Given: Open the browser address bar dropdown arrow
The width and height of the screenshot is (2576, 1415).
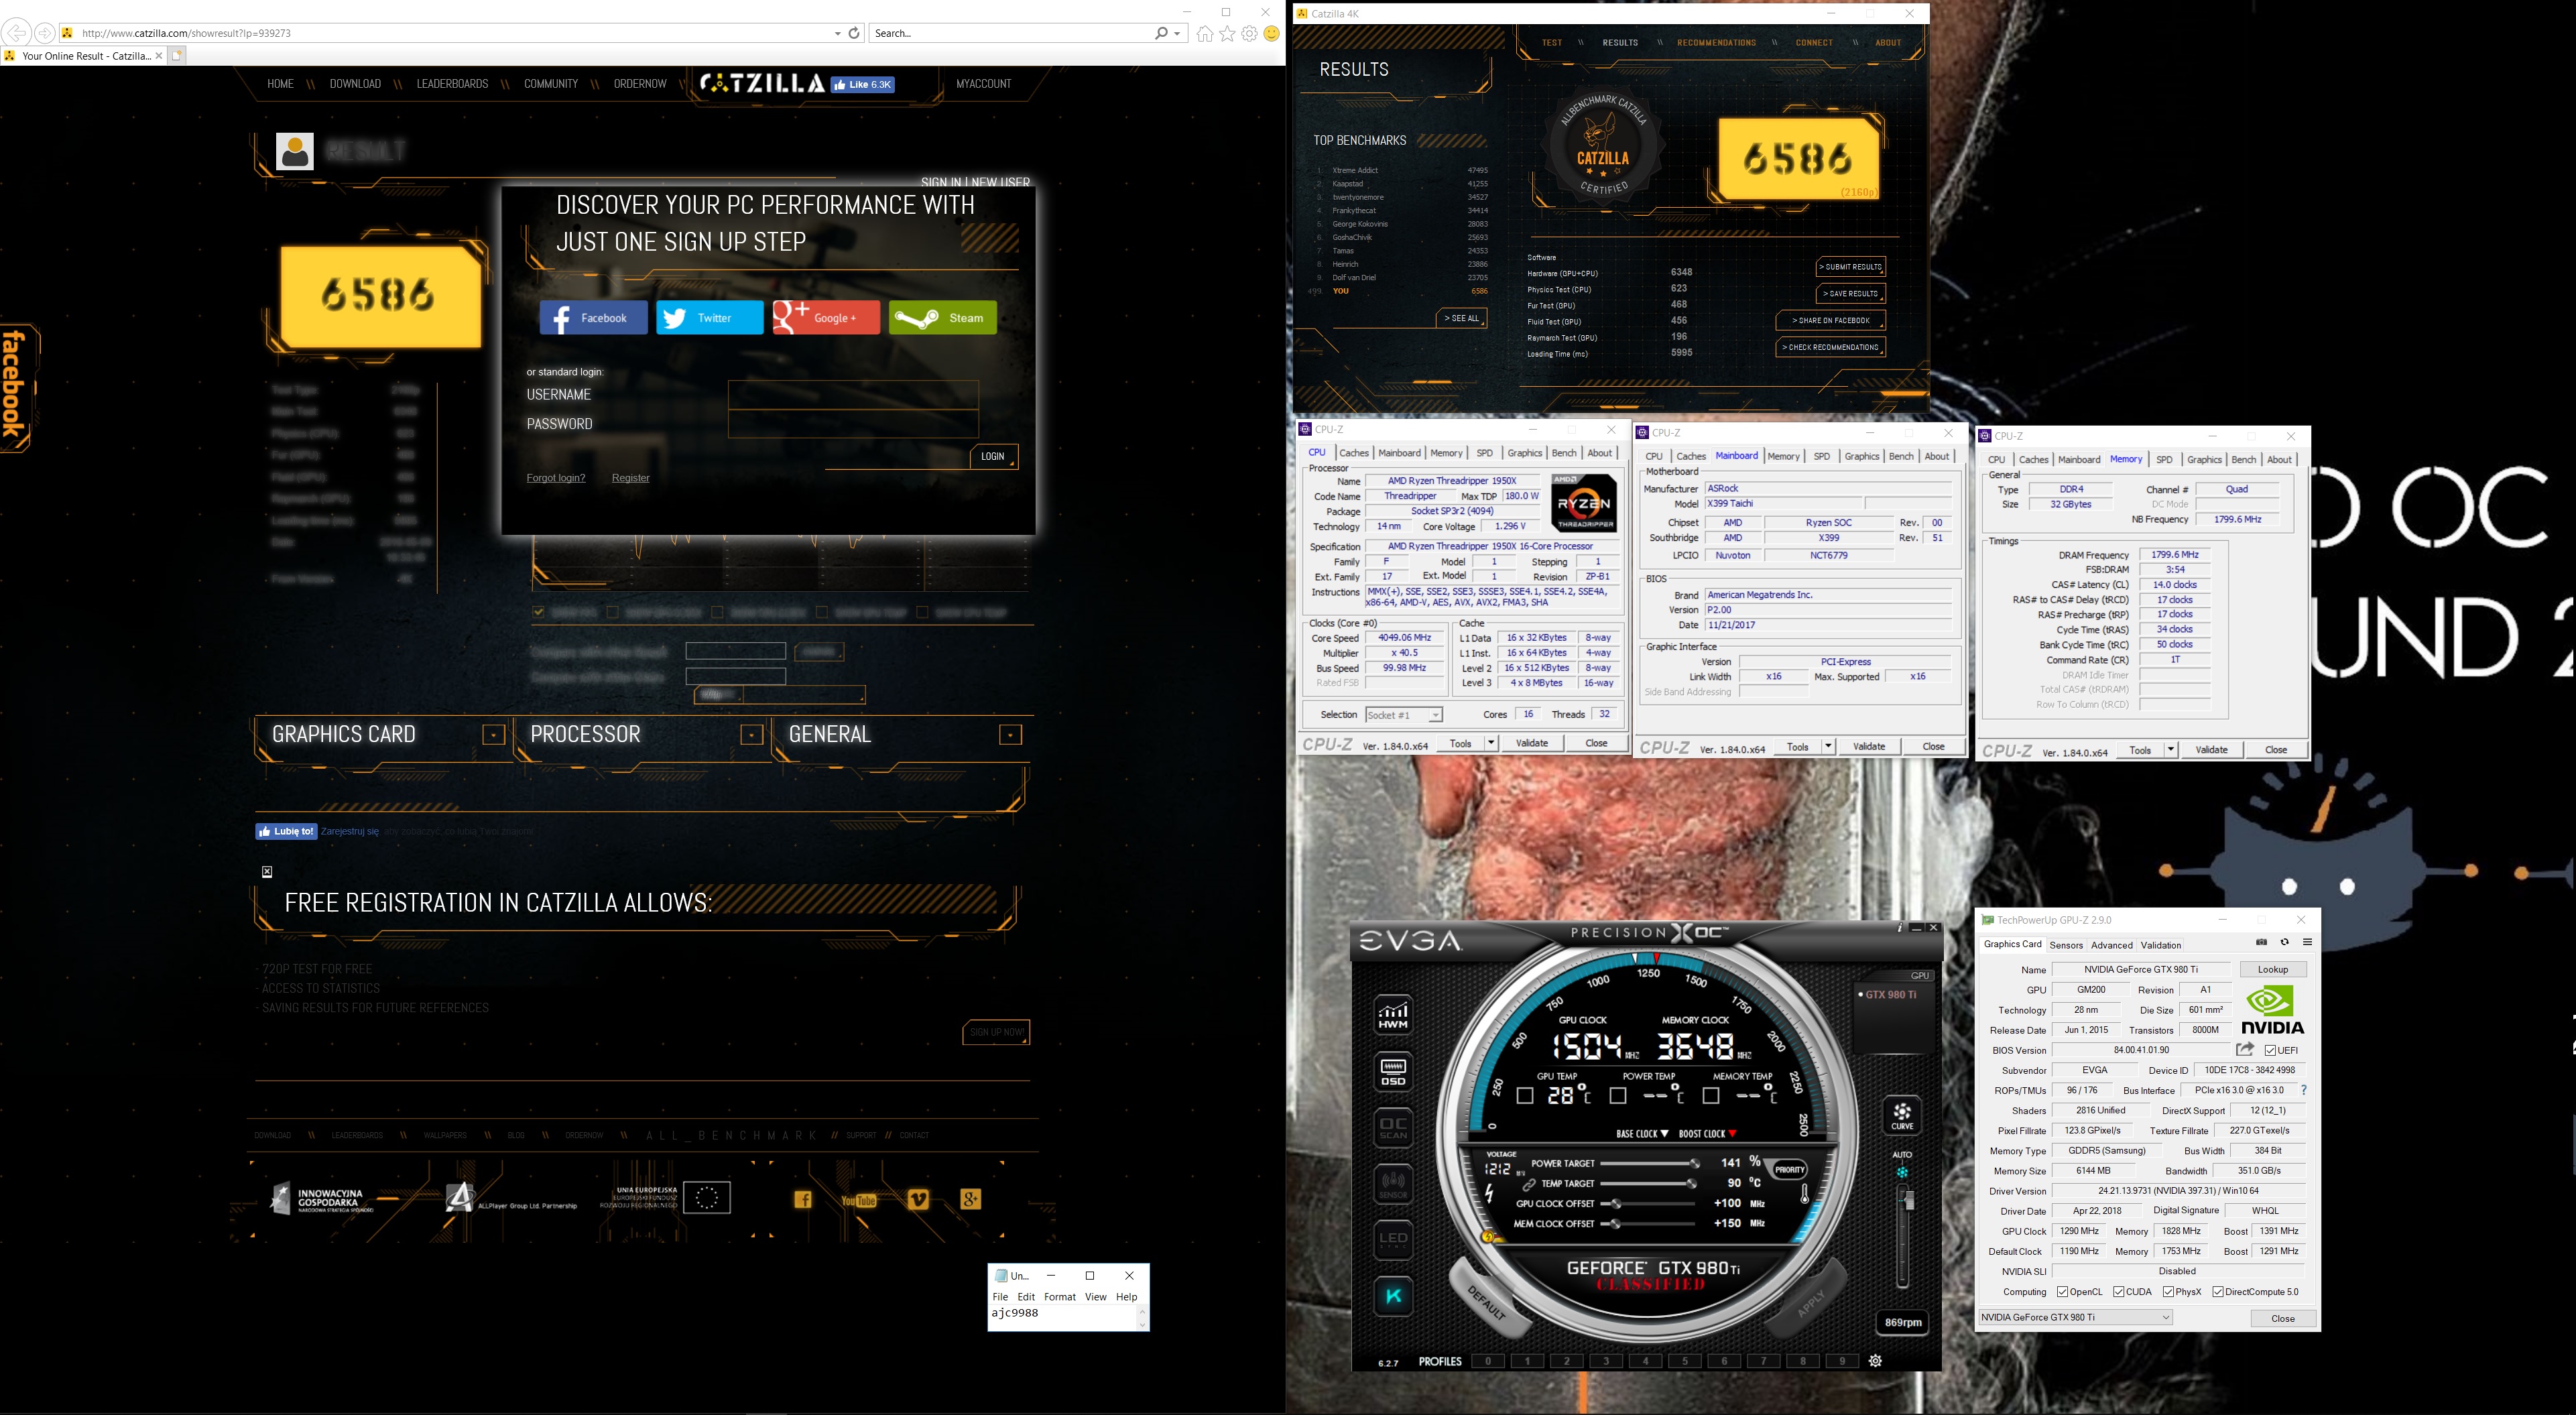Looking at the screenshot, I should pos(837,34).
